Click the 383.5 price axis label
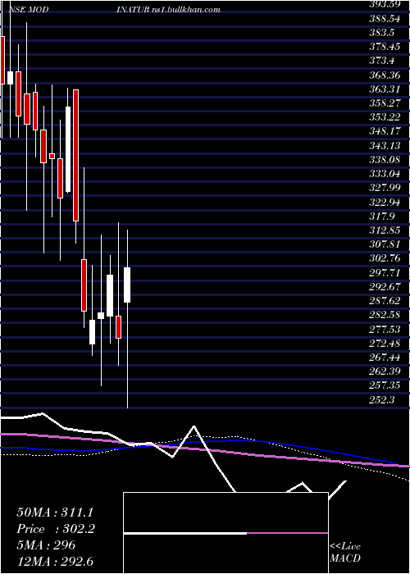 click(382, 32)
